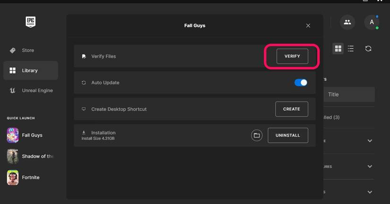Open the installation folder icon
The height and width of the screenshot is (204, 390).
click(x=257, y=135)
